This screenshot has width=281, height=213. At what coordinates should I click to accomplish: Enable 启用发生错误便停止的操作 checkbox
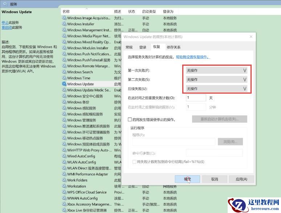pyautogui.click(x=130, y=119)
